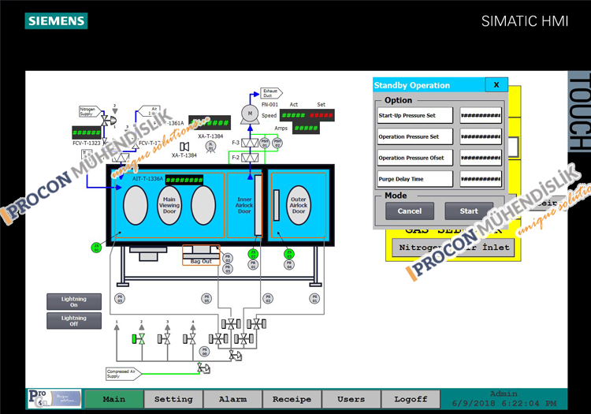This screenshot has width=591, height=414.
Task: Open the Main screen tab
Action: coord(114,399)
